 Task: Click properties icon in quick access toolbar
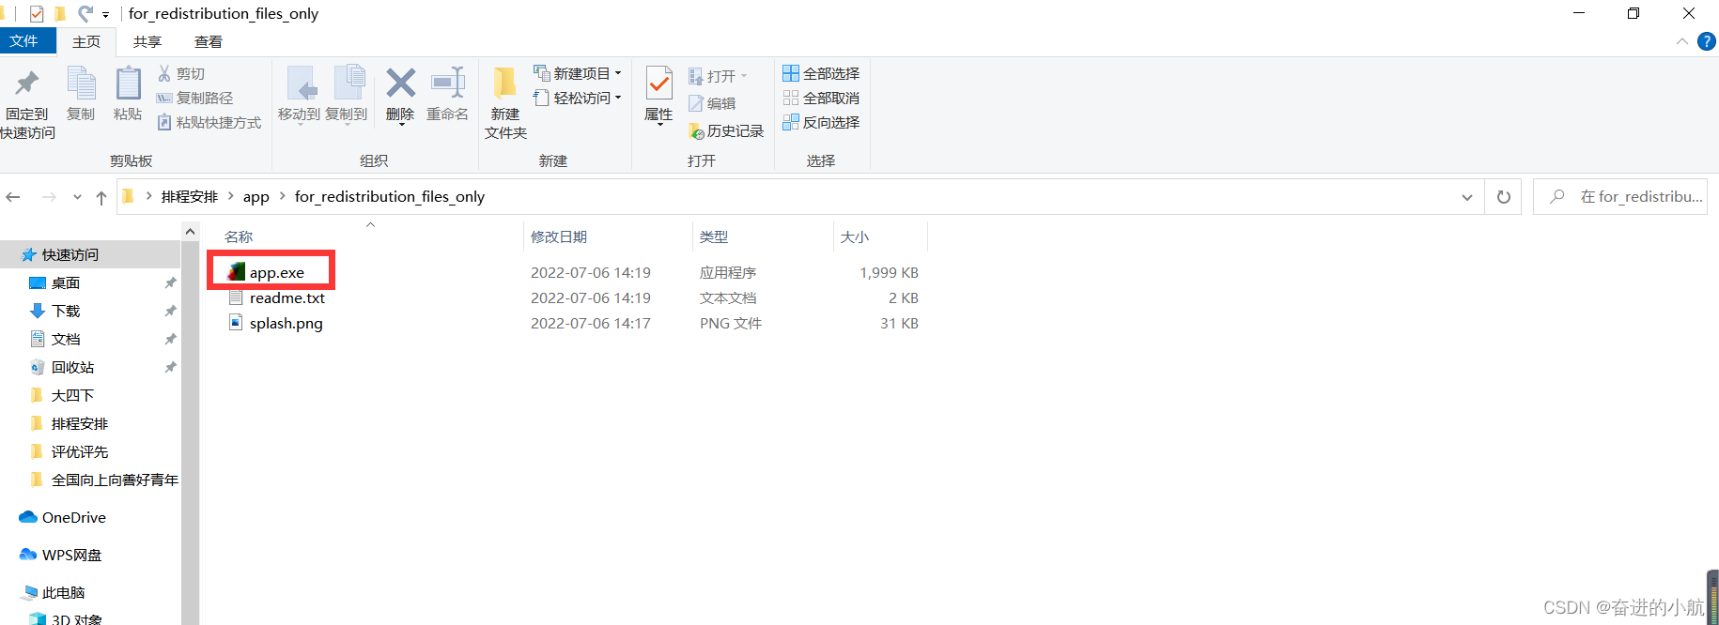pos(37,14)
